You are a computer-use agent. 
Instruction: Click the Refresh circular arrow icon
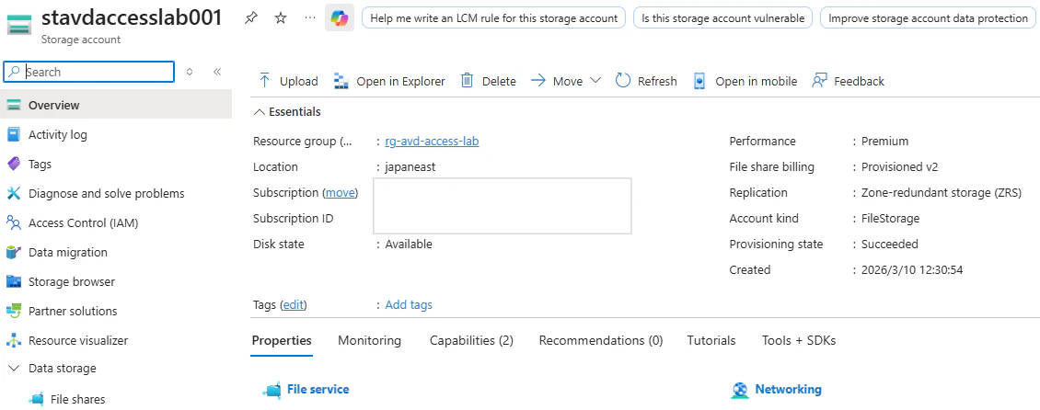coord(622,81)
